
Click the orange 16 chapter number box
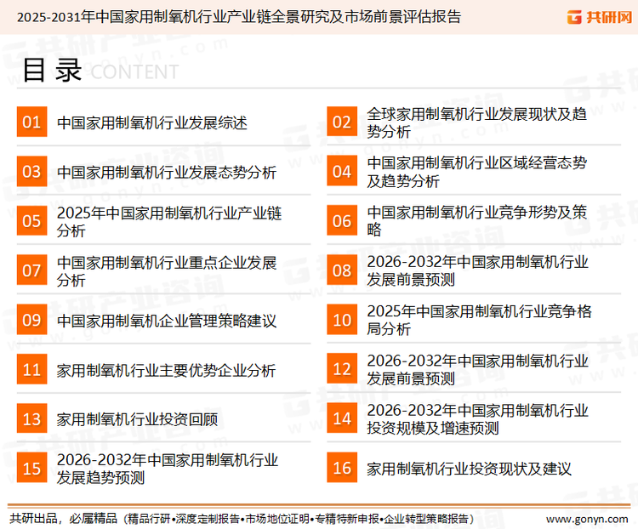click(342, 468)
